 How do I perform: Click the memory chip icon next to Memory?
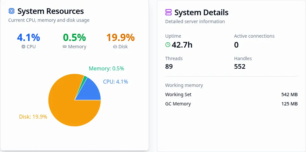click(65, 47)
